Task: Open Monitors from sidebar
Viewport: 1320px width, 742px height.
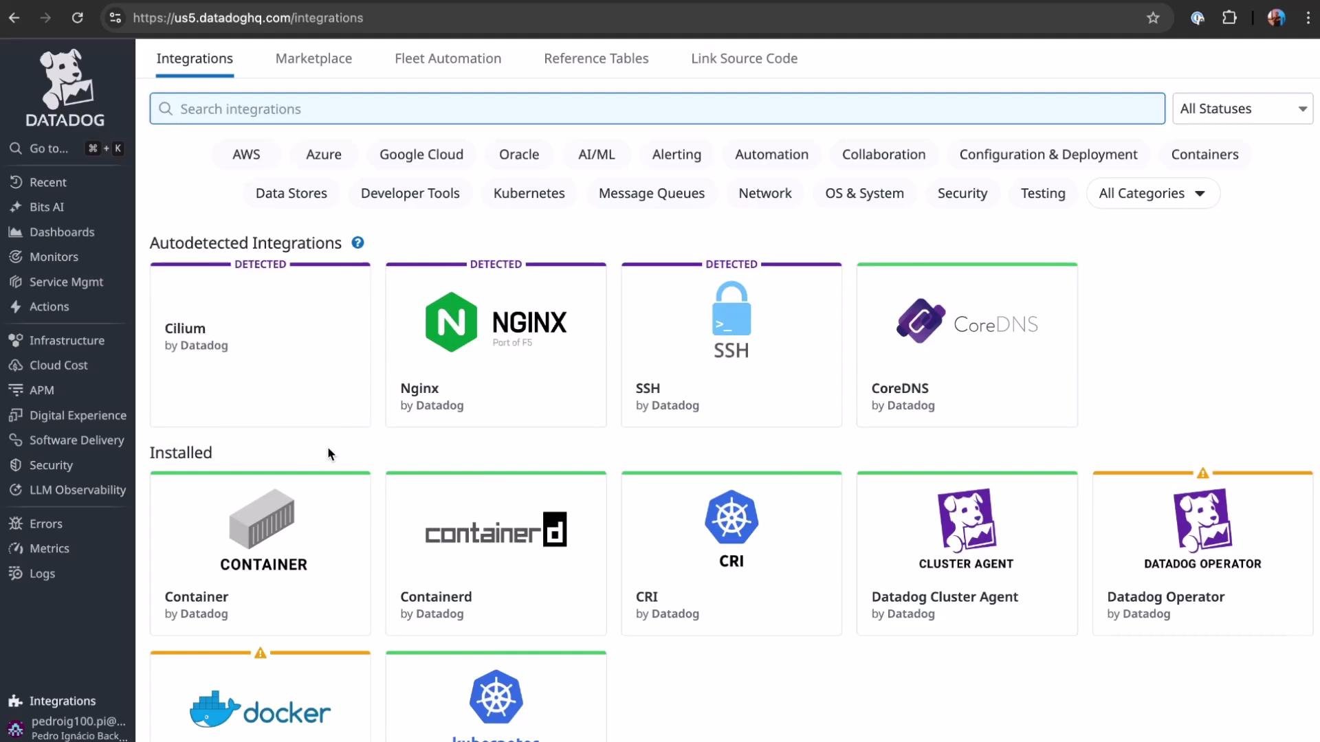Action: [54, 257]
